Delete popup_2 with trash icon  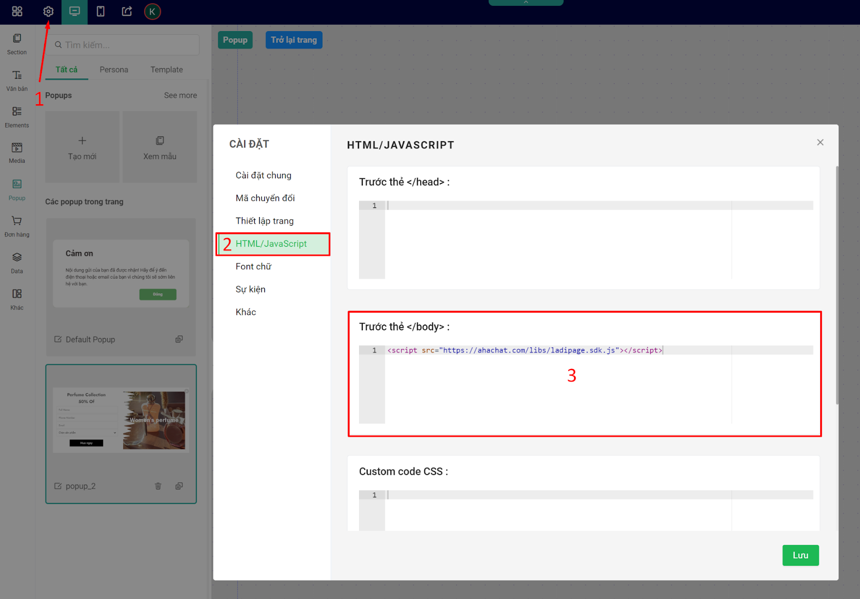(x=158, y=486)
